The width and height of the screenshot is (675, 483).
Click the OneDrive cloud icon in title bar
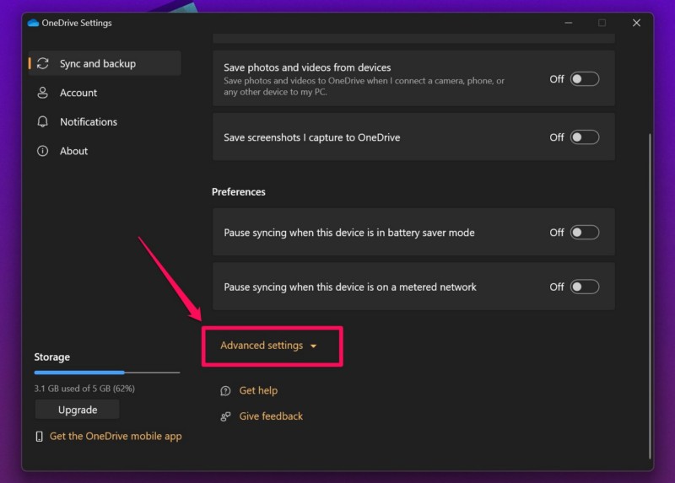[x=34, y=23]
